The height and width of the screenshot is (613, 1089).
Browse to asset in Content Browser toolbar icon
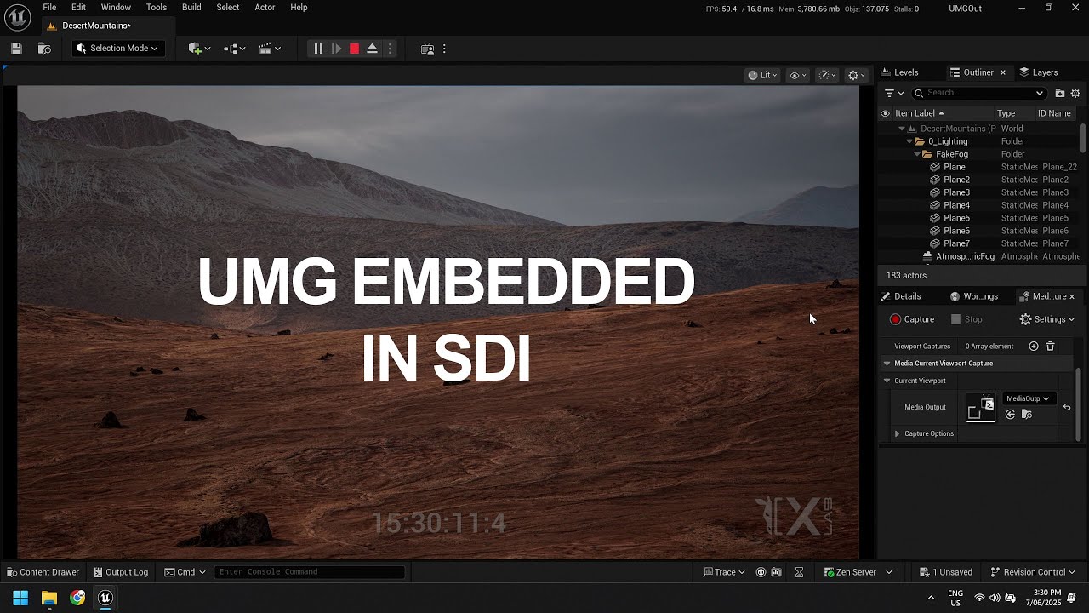point(44,49)
